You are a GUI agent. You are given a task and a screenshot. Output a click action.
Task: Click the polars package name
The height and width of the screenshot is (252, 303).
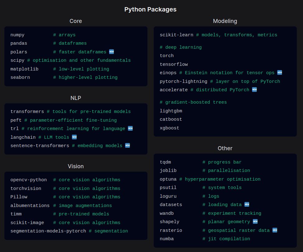pyautogui.click(x=19, y=52)
